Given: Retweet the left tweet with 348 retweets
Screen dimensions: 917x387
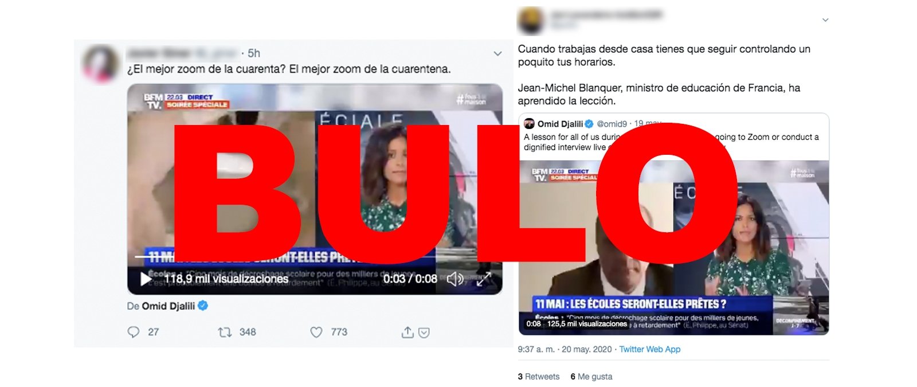Looking at the screenshot, I should click(225, 332).
